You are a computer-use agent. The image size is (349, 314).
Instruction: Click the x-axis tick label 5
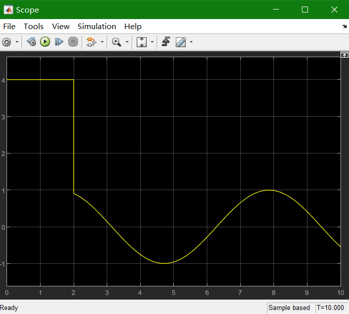click(173, 293)
